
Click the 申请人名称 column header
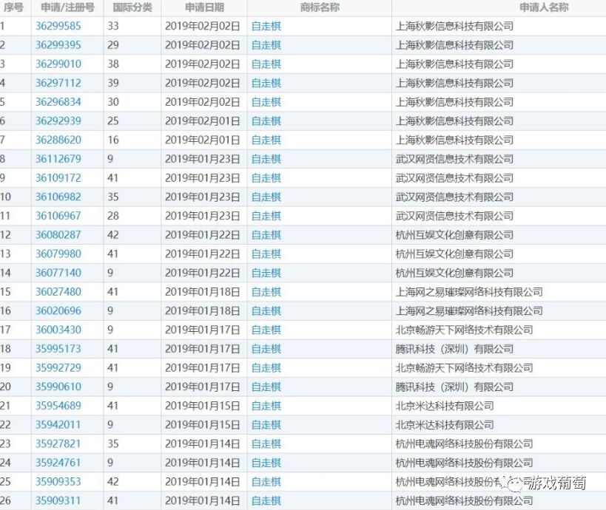pos(544,7)
